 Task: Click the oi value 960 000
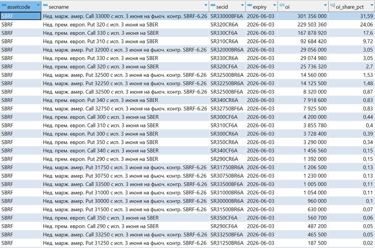[x=318, y=201]
